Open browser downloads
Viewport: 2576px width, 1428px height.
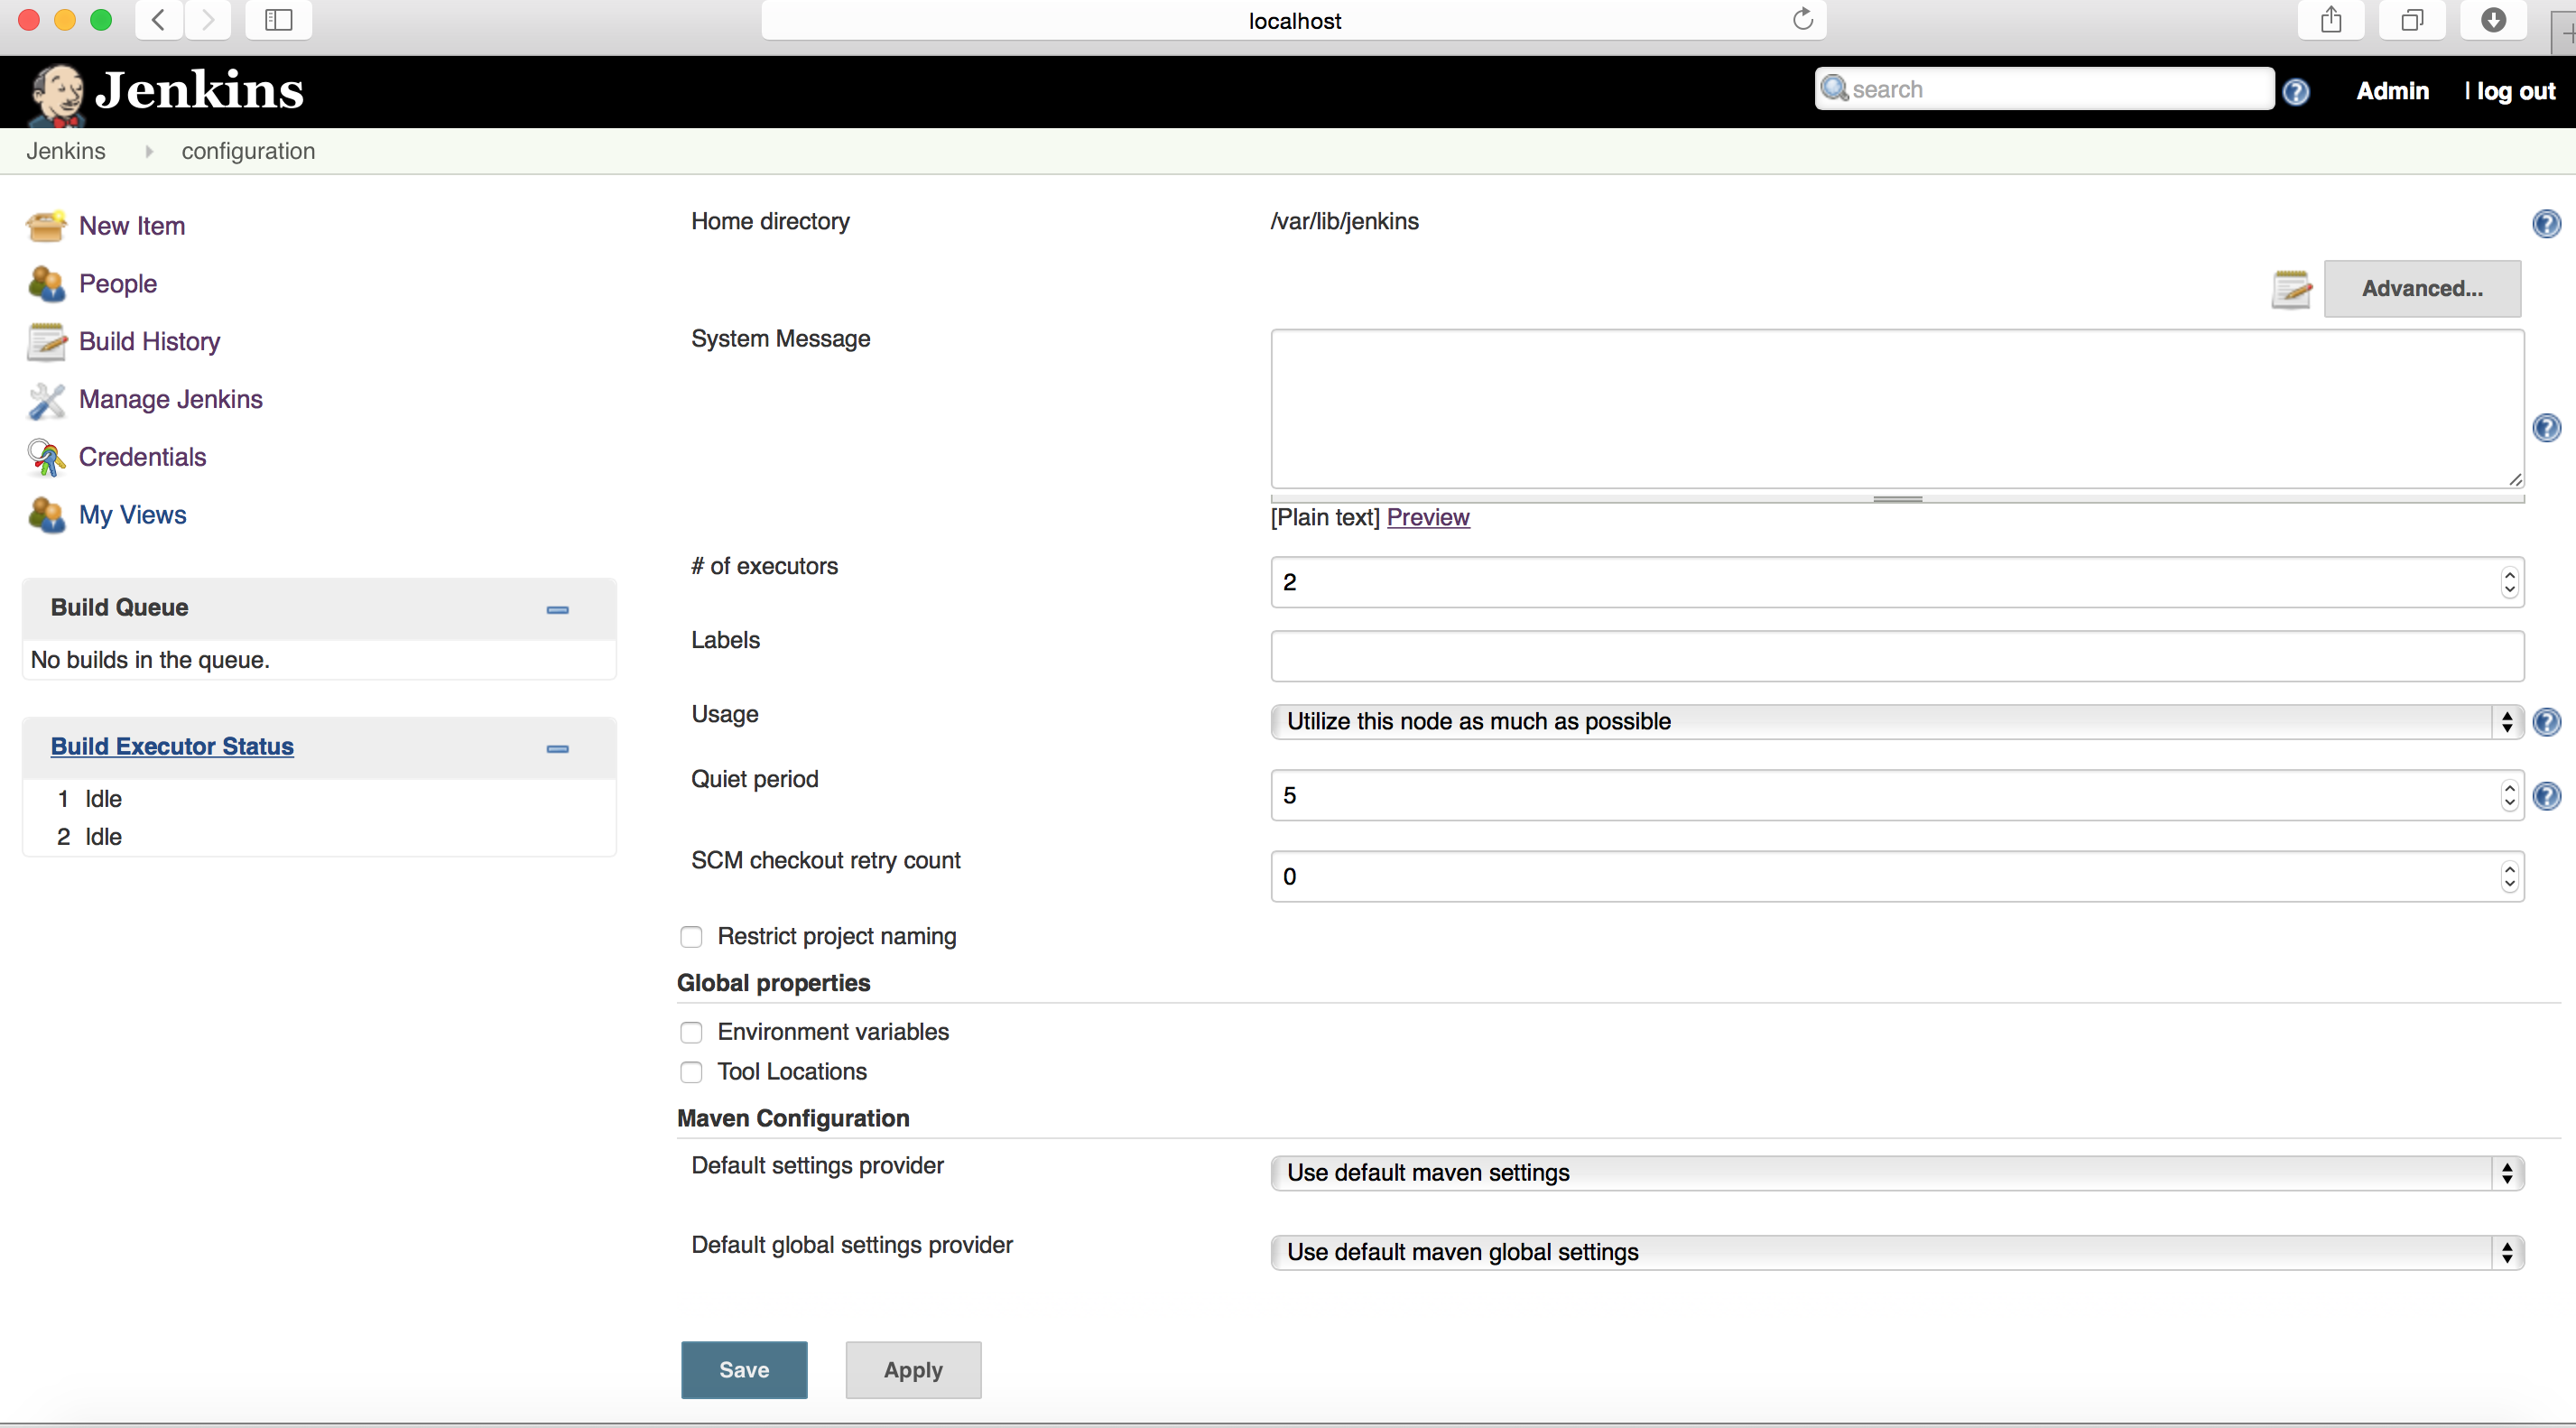(x=2494, y=20)
